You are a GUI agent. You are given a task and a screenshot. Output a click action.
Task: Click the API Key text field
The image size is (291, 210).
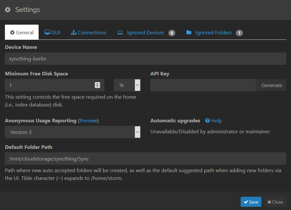click(x=203, y=85)
